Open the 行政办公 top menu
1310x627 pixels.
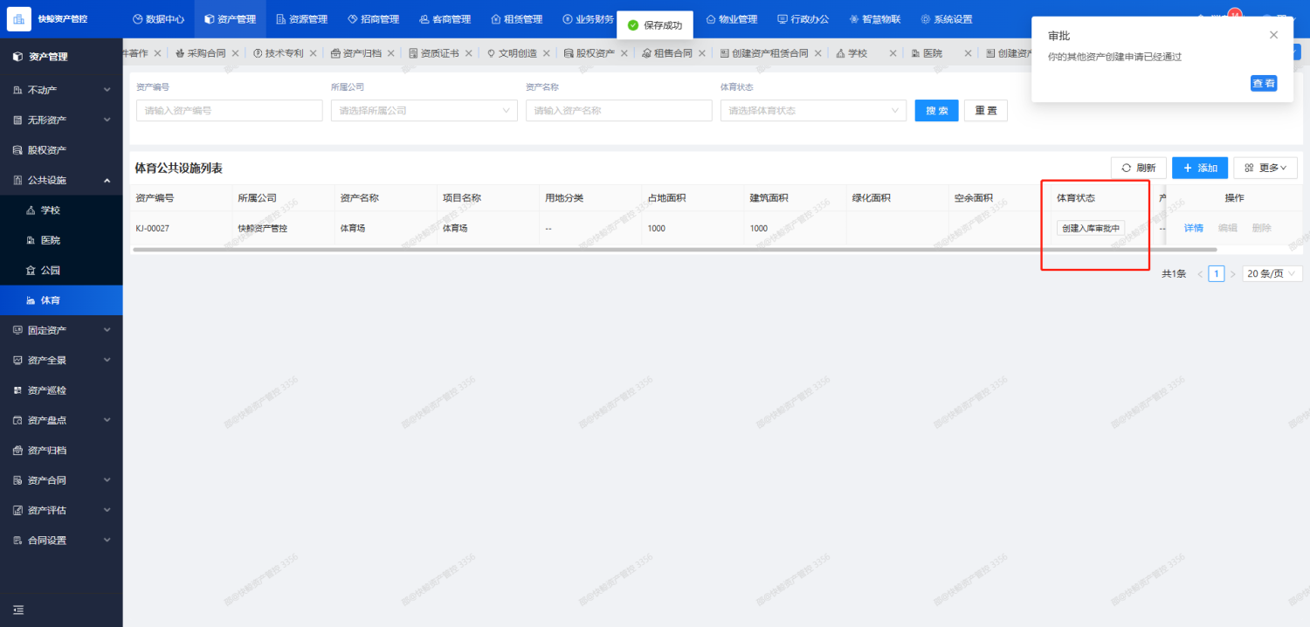coord(803,19)
